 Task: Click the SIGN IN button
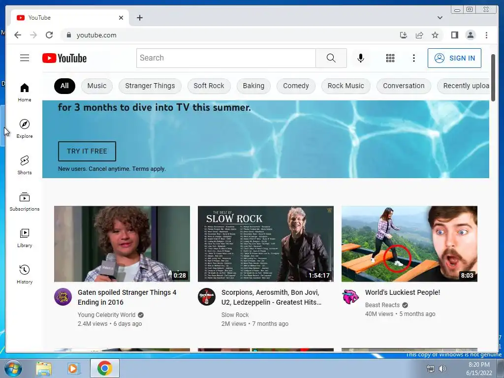454,58
